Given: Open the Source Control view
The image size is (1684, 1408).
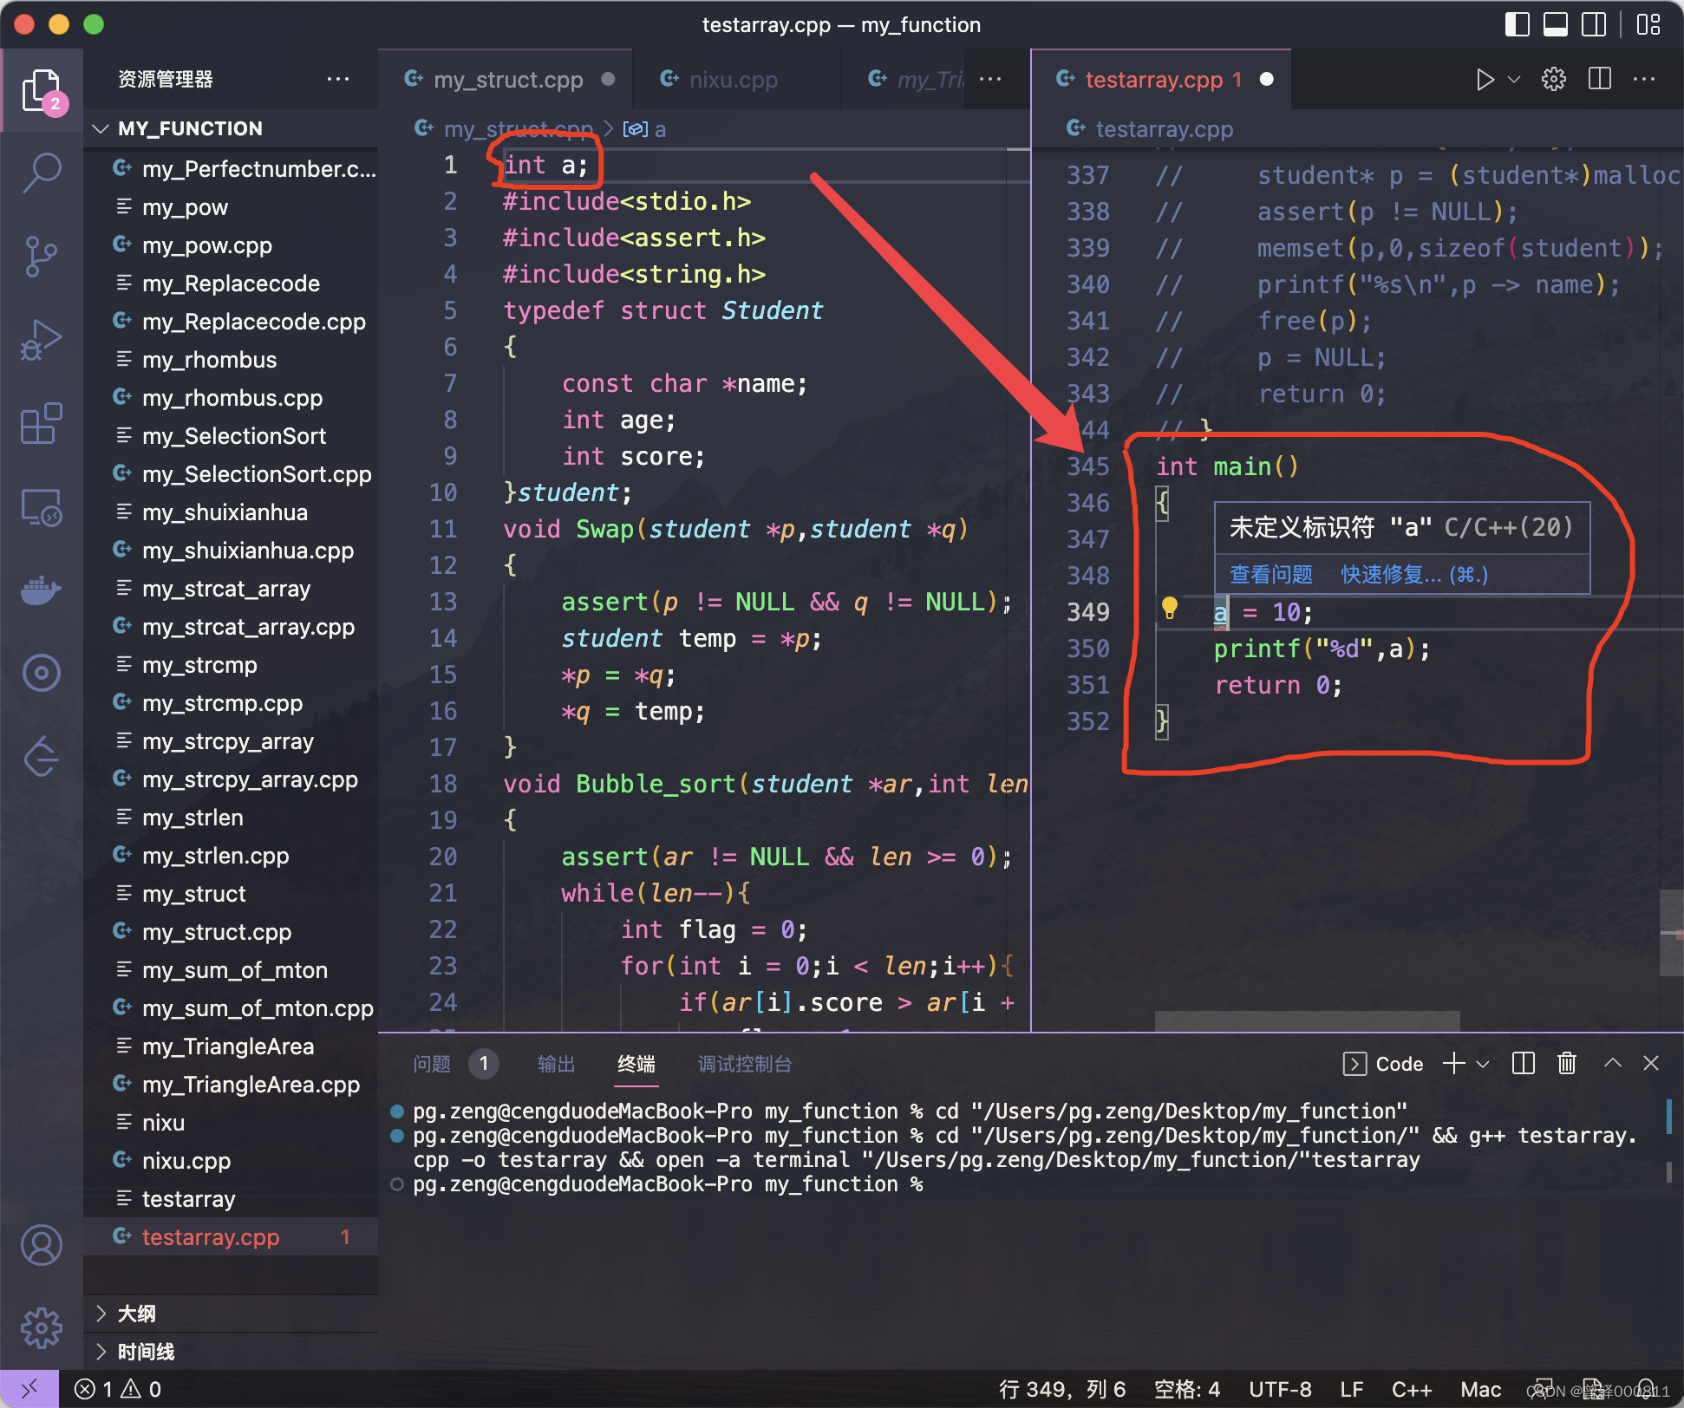Looking at the screenshot, I should pos(41,256).
